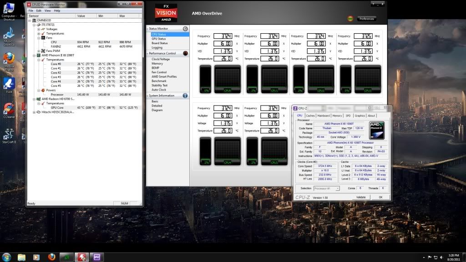Open Board Status in AMD OverDrive
Screen dimensions: 466x262
pos(160,43)
